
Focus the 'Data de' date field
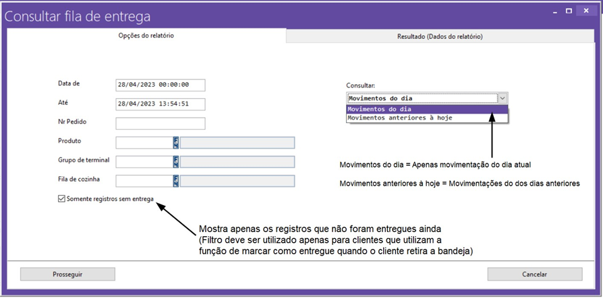coord(160,85)
